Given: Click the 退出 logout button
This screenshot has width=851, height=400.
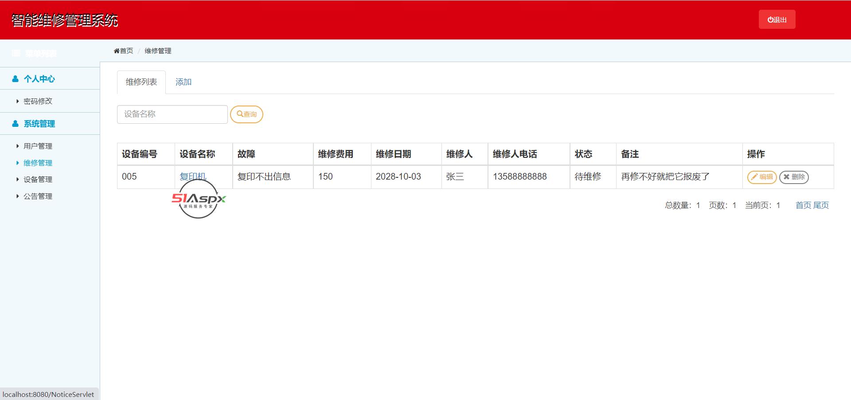Looking at the screenshot, I should tap(777, 20).
